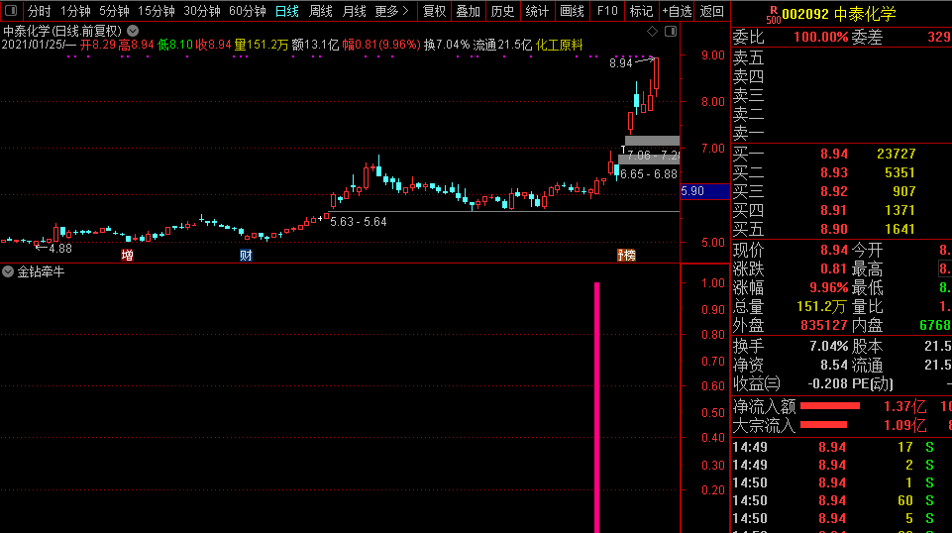Switch to the 分时 intraday tab
This screenshot has height=533, width=952.
39,11
